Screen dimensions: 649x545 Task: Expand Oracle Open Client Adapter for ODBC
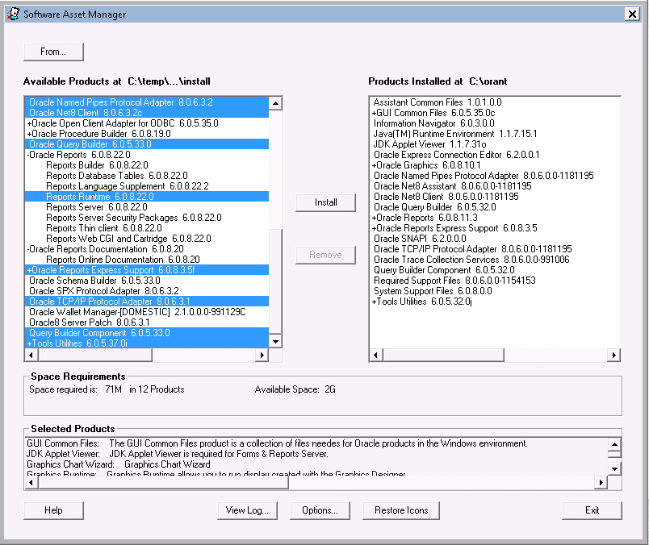pyautogui.click(x=29, y=123)
